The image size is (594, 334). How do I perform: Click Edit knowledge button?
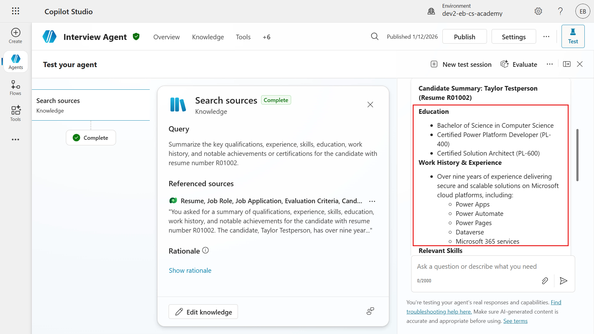pyautogui.click(x=203, y=312)
